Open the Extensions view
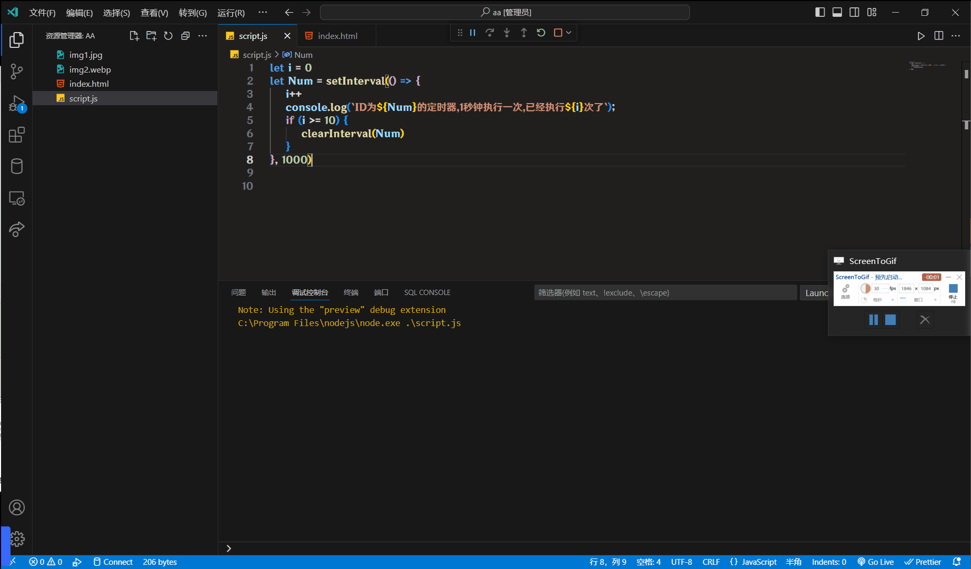Viewport: 971px width, 569px height. (17, 135)
